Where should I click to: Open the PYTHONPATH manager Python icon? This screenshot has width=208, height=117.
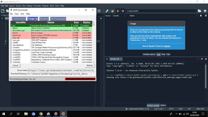112,11
